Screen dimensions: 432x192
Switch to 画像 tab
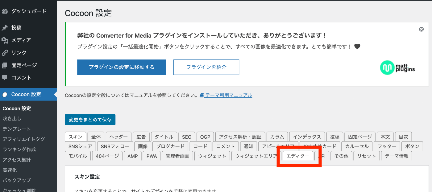tap(143, 146)
